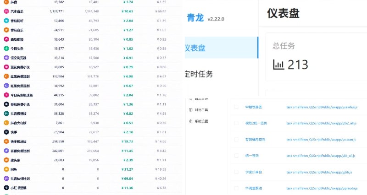Click the 红果免费漫剧 purple app icon
Image resolution: width=367 pixels, height=195 pixels.
[x=6, y=86]
